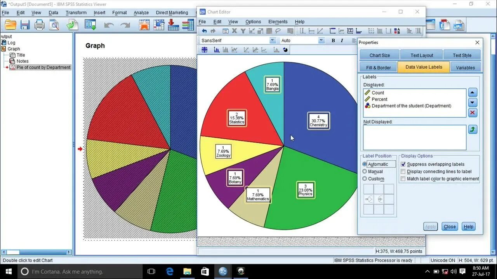Screen dimensions: 497x279
Task: Select Count in Displayed labels list
Action: coord(378,93)
